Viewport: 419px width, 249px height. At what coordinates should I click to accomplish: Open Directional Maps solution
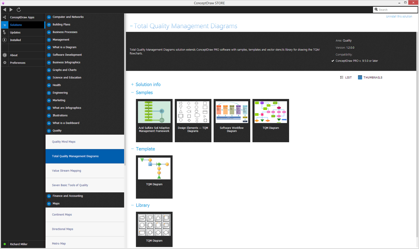pyautogui.click(x=85, y=229)
